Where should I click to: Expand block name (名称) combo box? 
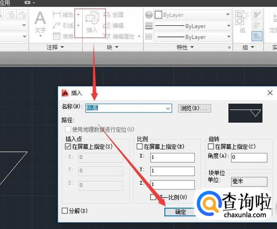pyautogui.click(x=168, y=108)
